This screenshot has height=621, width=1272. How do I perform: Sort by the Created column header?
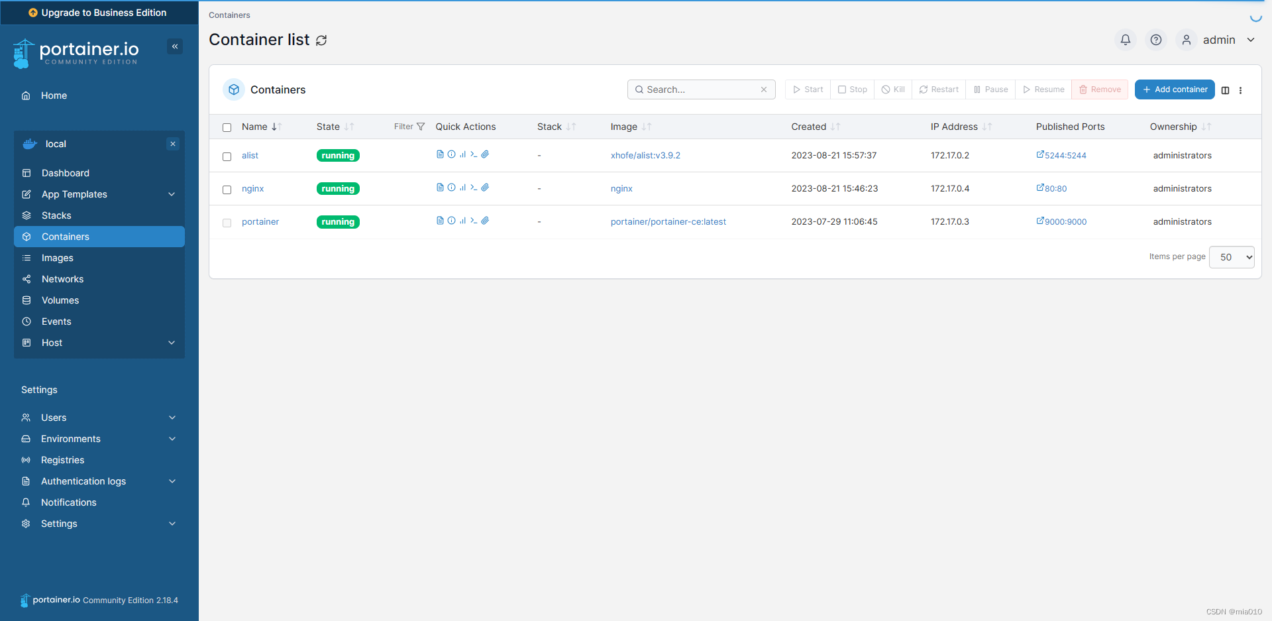click(x=816, y=127)
